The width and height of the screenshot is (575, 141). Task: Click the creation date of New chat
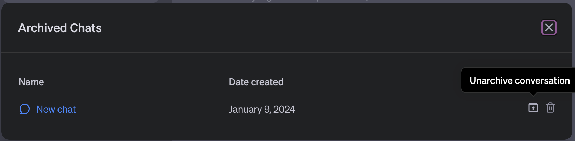[262, 109]
